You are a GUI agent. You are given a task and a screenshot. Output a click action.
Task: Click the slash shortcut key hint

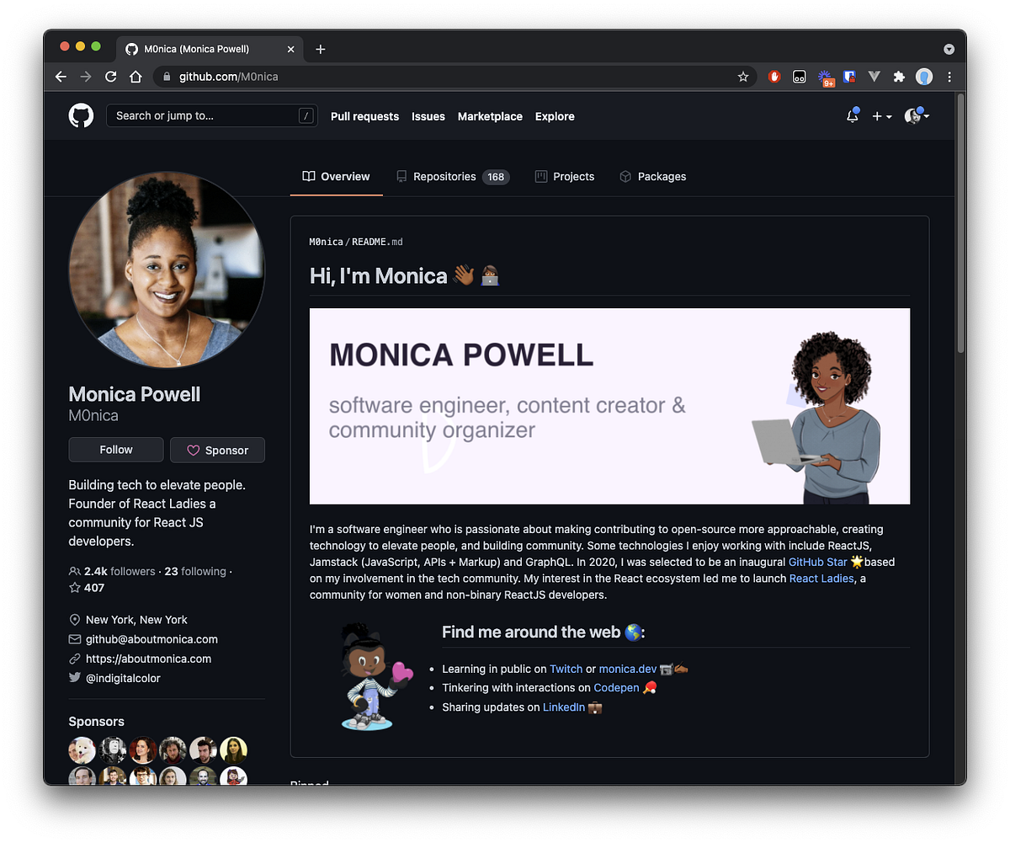tap(306, 116)
